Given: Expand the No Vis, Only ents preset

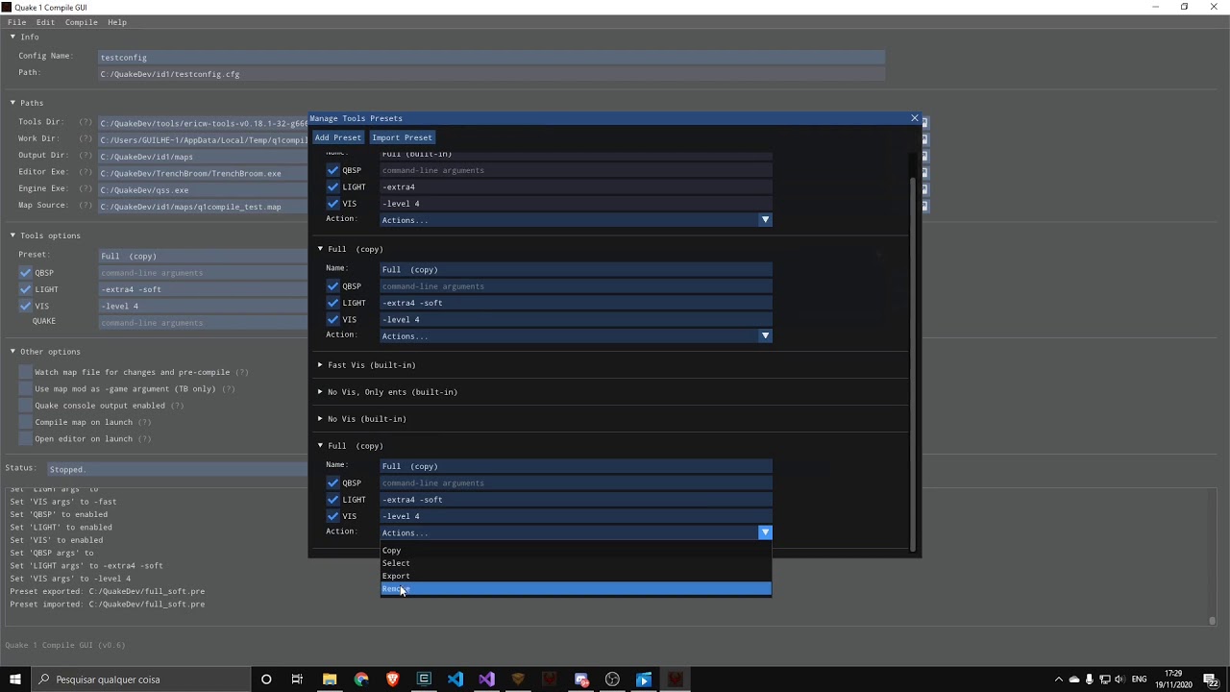Looking at the screenshot, I should (x=321, y=392).
